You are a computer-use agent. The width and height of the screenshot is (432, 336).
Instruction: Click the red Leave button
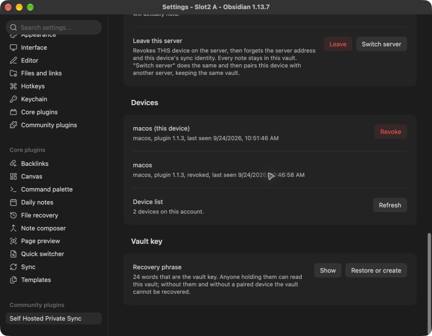coord(338,44)
